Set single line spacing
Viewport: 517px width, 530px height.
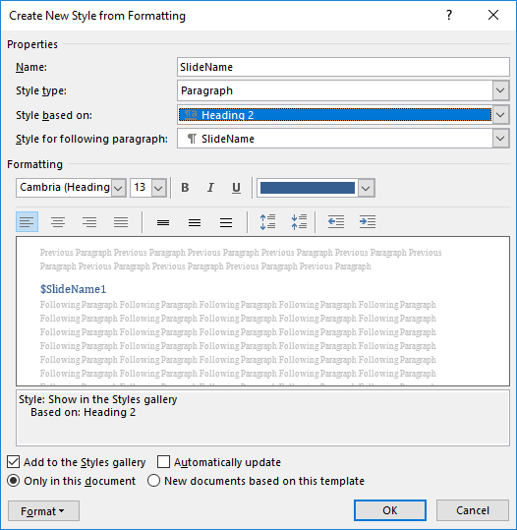click(163, 222)
